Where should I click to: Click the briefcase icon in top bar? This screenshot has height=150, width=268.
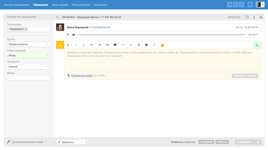coord(250,5)
